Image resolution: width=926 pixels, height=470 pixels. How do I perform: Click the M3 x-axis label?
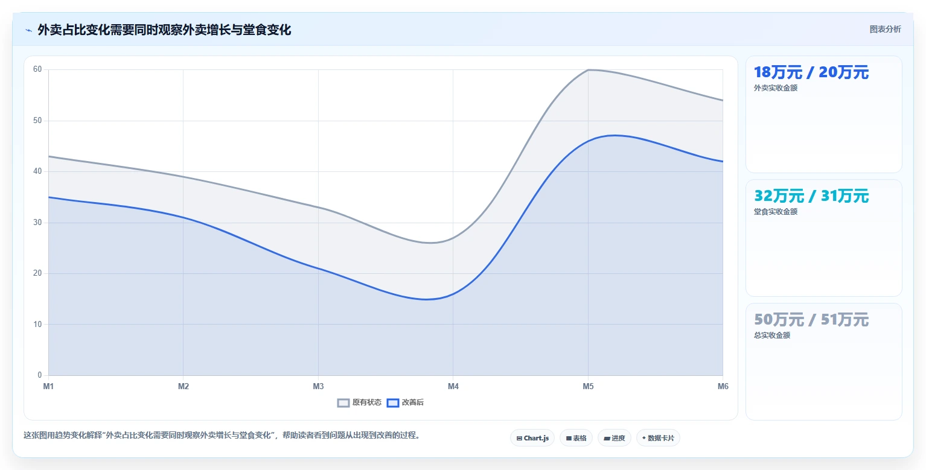(318, 386)
